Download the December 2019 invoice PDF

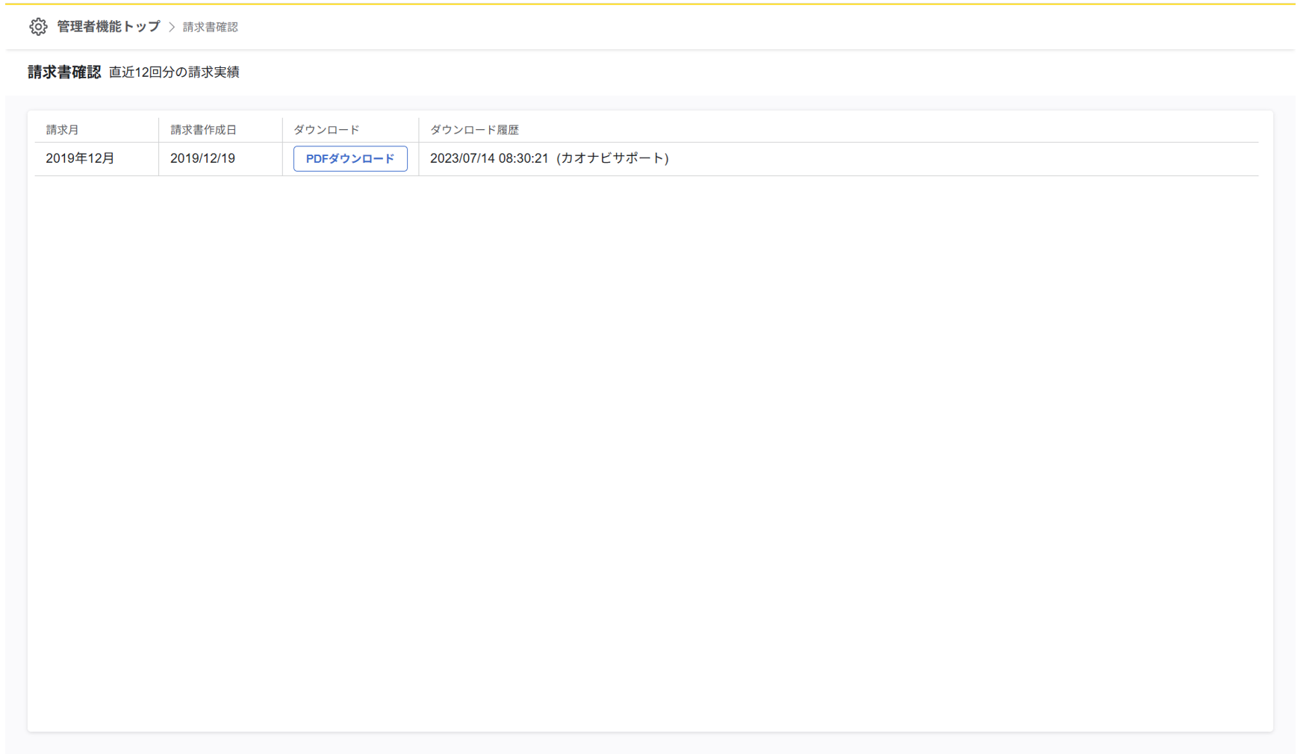[x=350, y=158]
